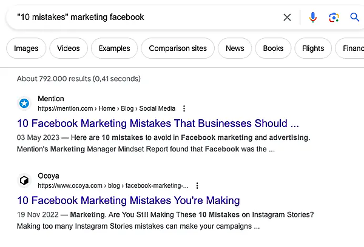Viewport: 364px width, 247px height.
Task: Open more options for Ocoya result
Action: (197, 186)
